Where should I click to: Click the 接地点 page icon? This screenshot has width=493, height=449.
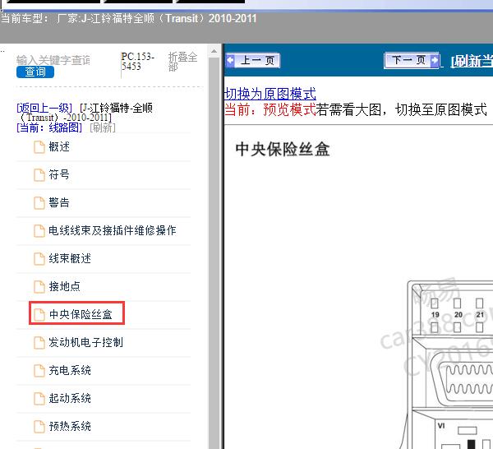click(39, 287)
